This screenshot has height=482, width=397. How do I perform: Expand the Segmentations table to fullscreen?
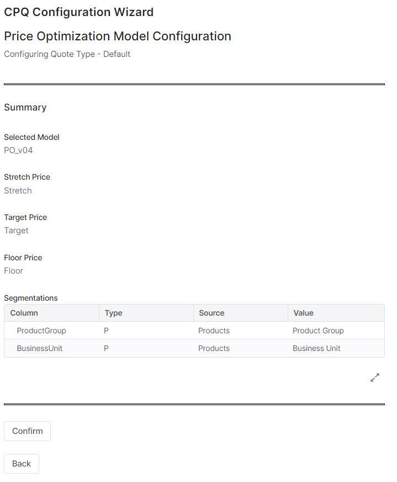point(375,378)
